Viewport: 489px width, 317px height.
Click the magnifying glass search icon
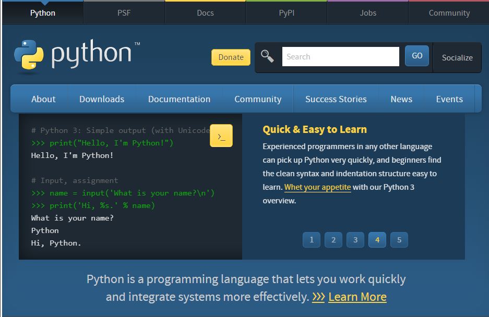coord(267,56)
